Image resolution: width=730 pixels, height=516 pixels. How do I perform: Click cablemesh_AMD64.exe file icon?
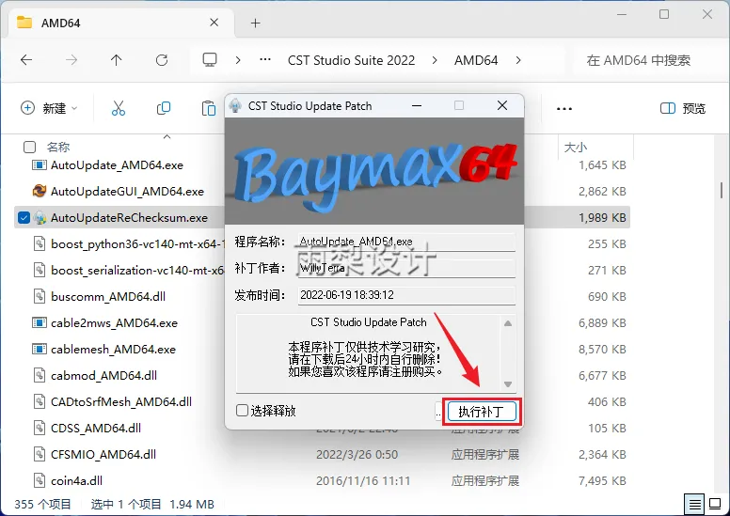tap(40, 349)
